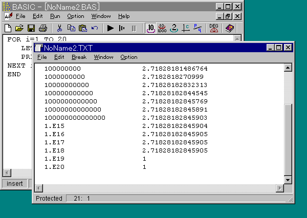307x218 pixels.
Task: Run the program with the play button
Action: (111, 28)
